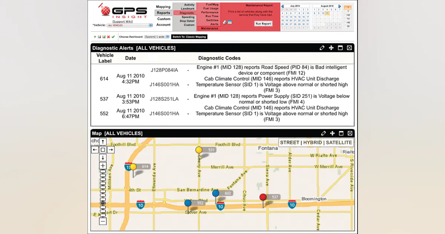
Task: Choose the Fuel Usage diagnostic report
Action: [x=211, y=9]
